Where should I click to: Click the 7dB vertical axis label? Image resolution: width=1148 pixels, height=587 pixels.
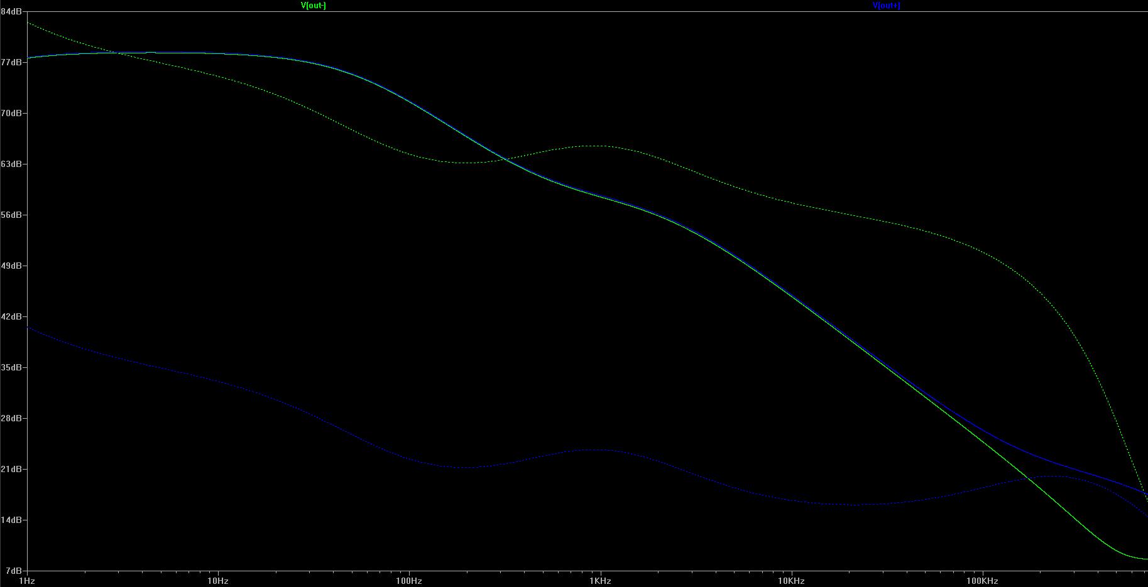coord(13,571)
